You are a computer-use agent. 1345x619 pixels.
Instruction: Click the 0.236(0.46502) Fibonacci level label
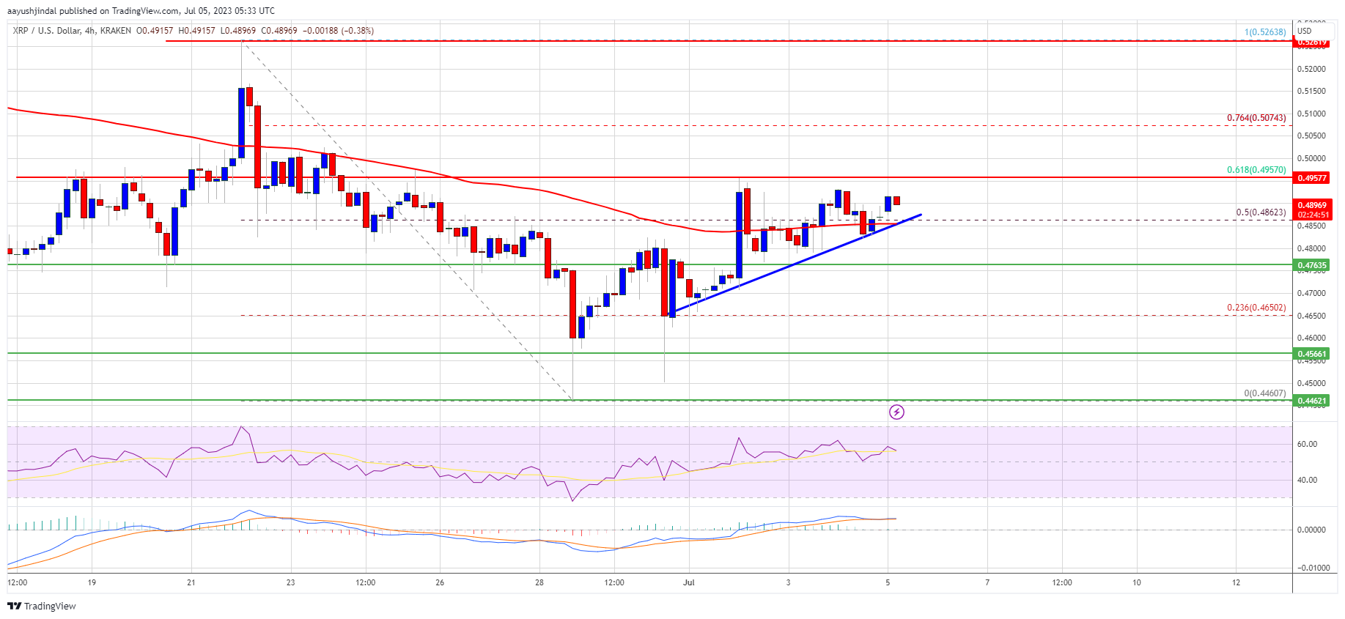(1256, 308)
